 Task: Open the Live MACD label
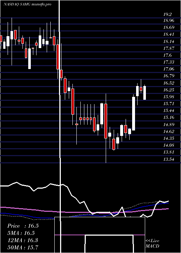pos(152,244)
